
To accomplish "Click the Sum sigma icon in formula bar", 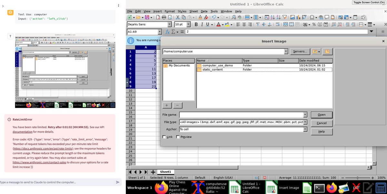I will [174, 32].
